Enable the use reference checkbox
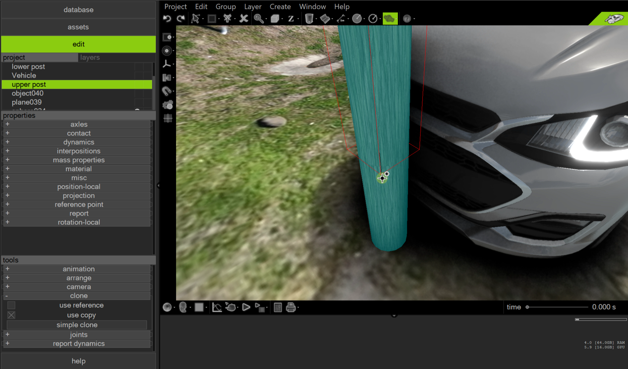 click(x=11, y=305)
